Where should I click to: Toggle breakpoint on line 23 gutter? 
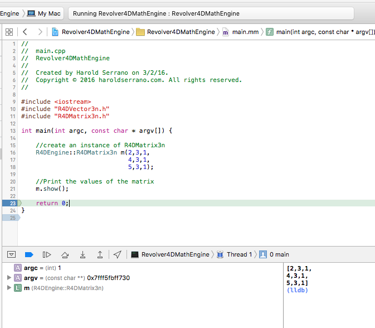[12, 203]
